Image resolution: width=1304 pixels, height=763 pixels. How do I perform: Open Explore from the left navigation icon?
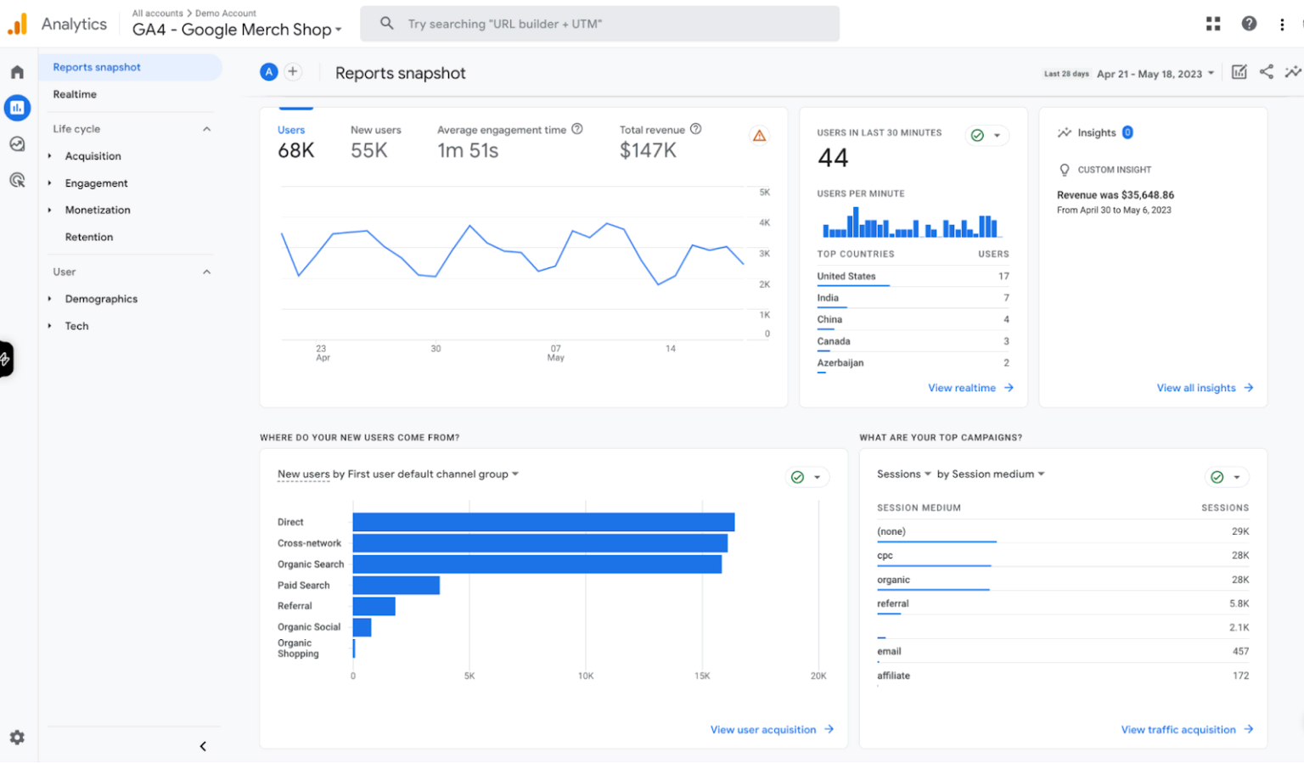pos(17,144)
